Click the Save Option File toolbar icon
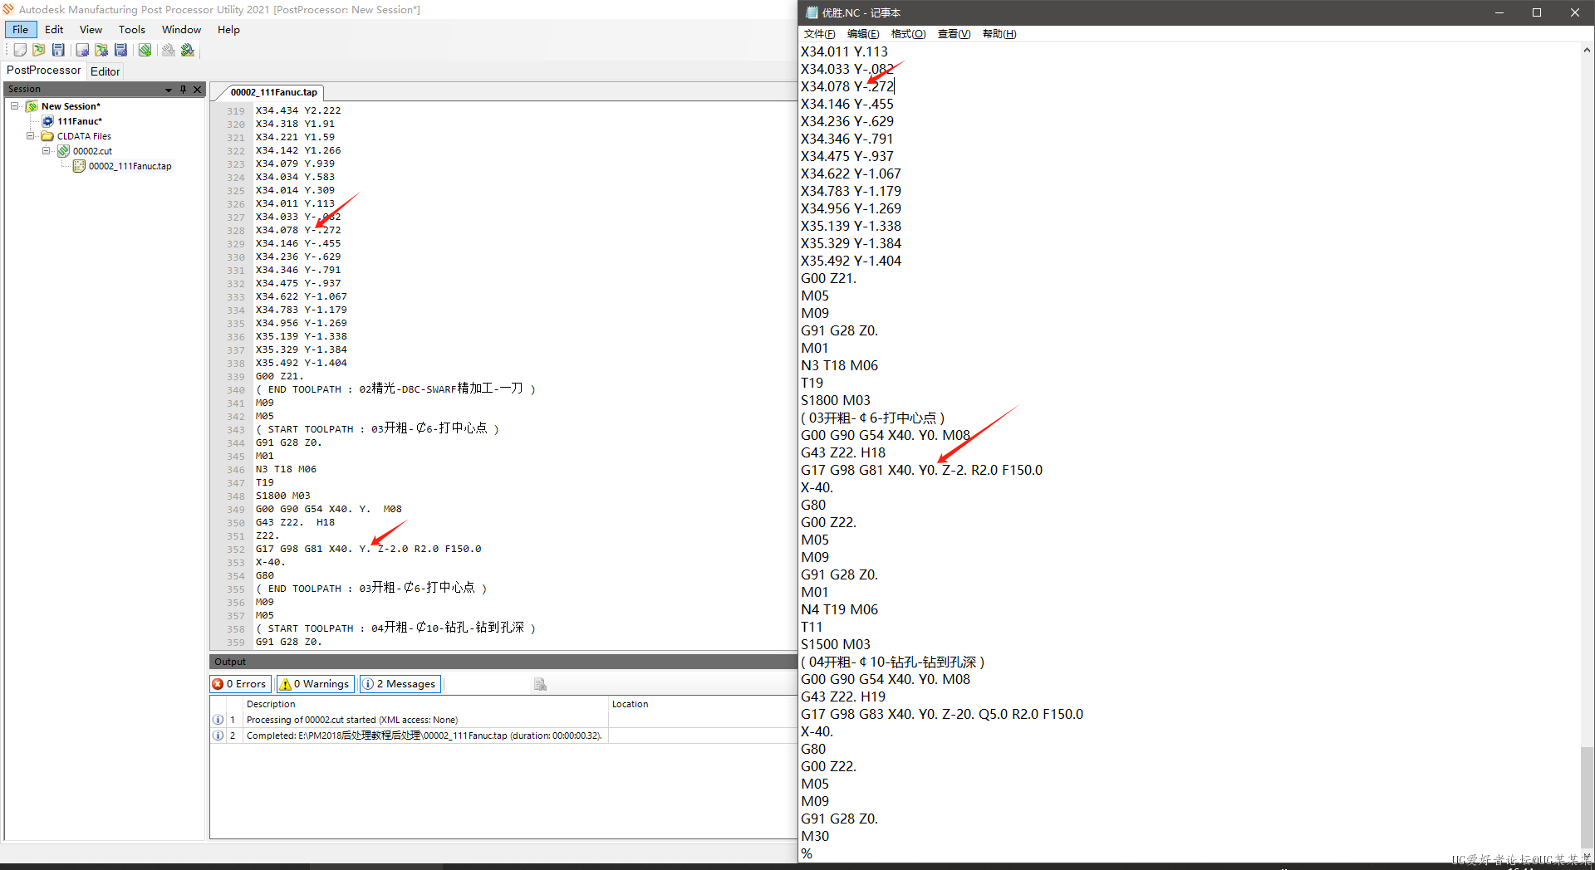This screenshot has width=1595, height=870. pos(120,51)
